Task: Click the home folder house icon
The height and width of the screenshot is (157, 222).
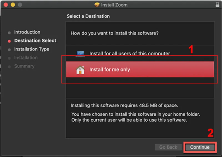Action: click(80, 70)
